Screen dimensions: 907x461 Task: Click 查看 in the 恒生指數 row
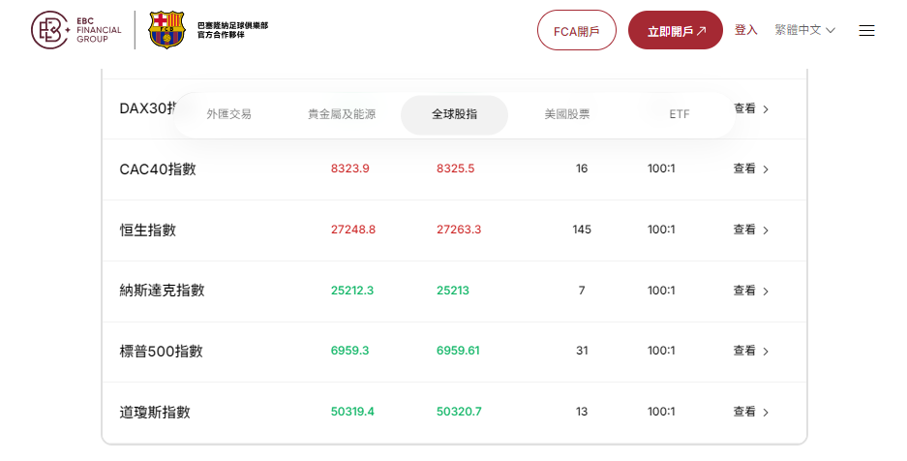click(x=751, y=230)
